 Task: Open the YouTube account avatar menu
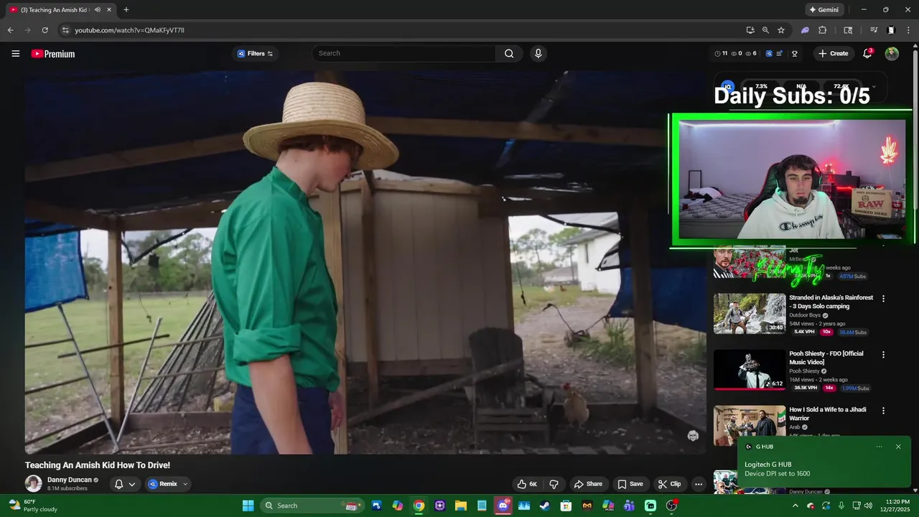pyautogui.click(x=892, y=54)
